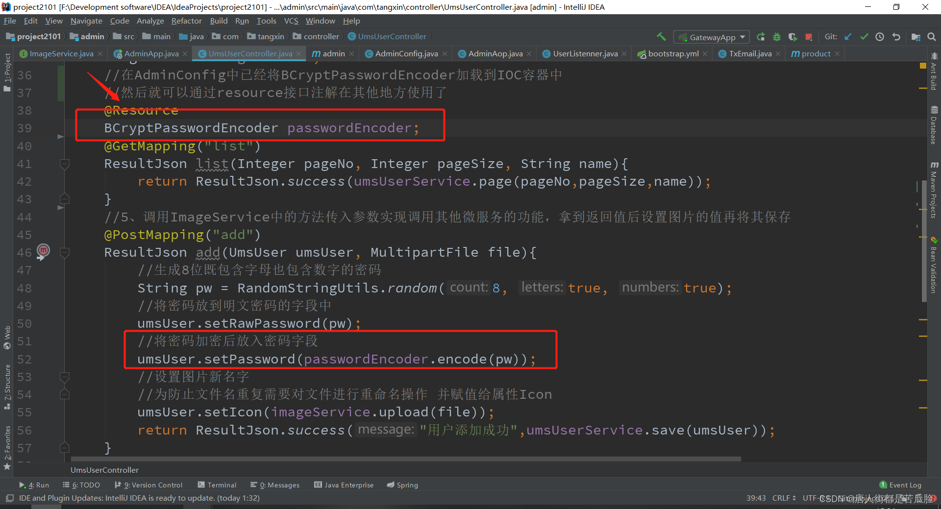
Task: Switch to the bootstrap.yml tab
Action: pos(673,54)
